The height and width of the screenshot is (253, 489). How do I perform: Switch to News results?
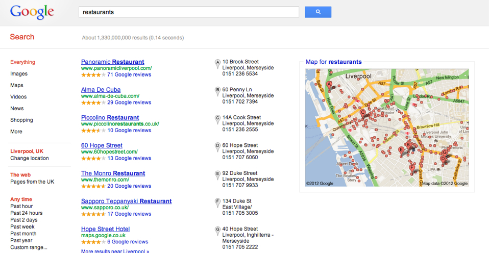coord(17,109)
